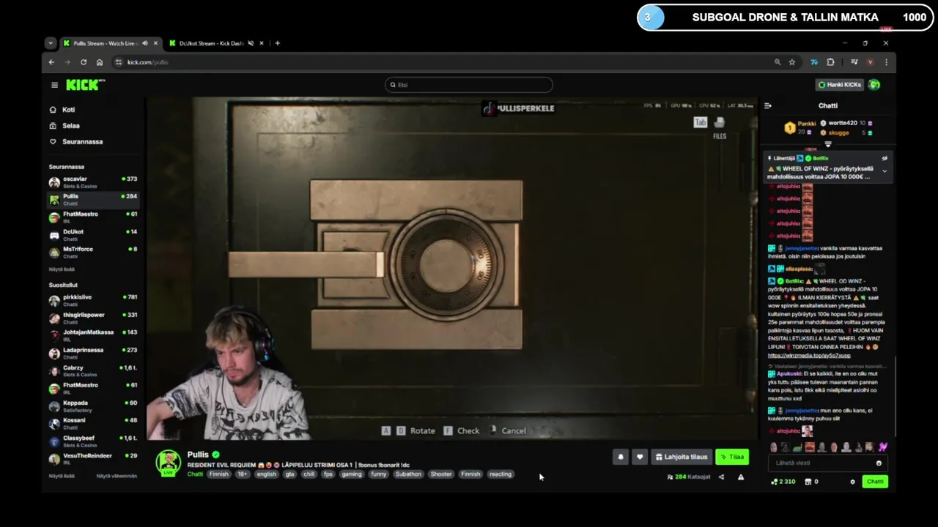Open Classybeef recommended channel
This screenshot has height=527, width=938.
tap(93, 441)
